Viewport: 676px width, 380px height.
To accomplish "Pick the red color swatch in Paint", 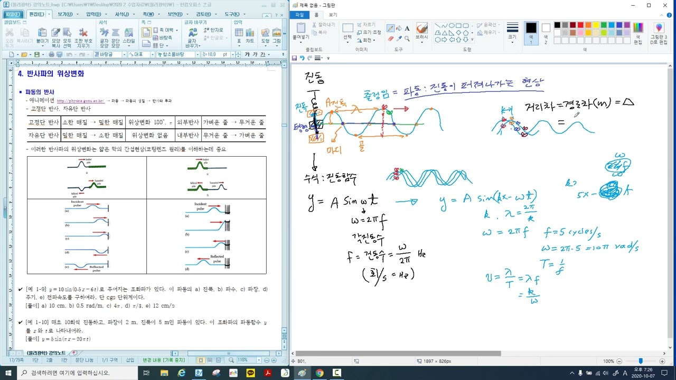I will point(580,25).
